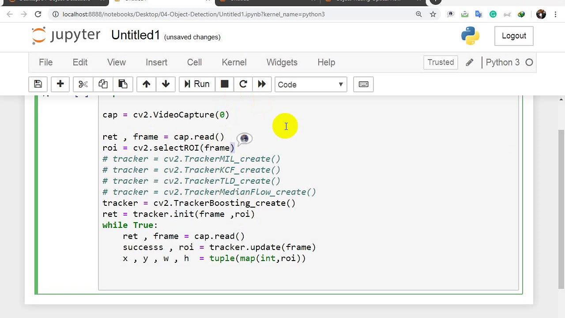Open the Help menu
The height and width of the screenshot is (318, 565).
326,62
